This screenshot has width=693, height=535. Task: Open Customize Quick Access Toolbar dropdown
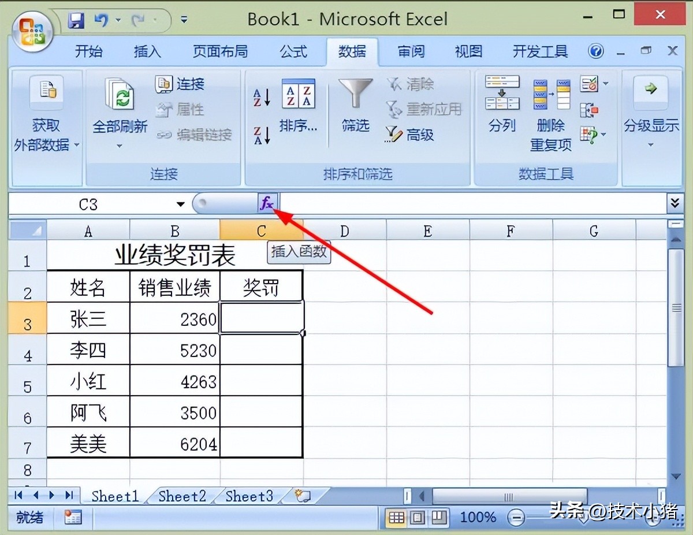coord(184,20)
